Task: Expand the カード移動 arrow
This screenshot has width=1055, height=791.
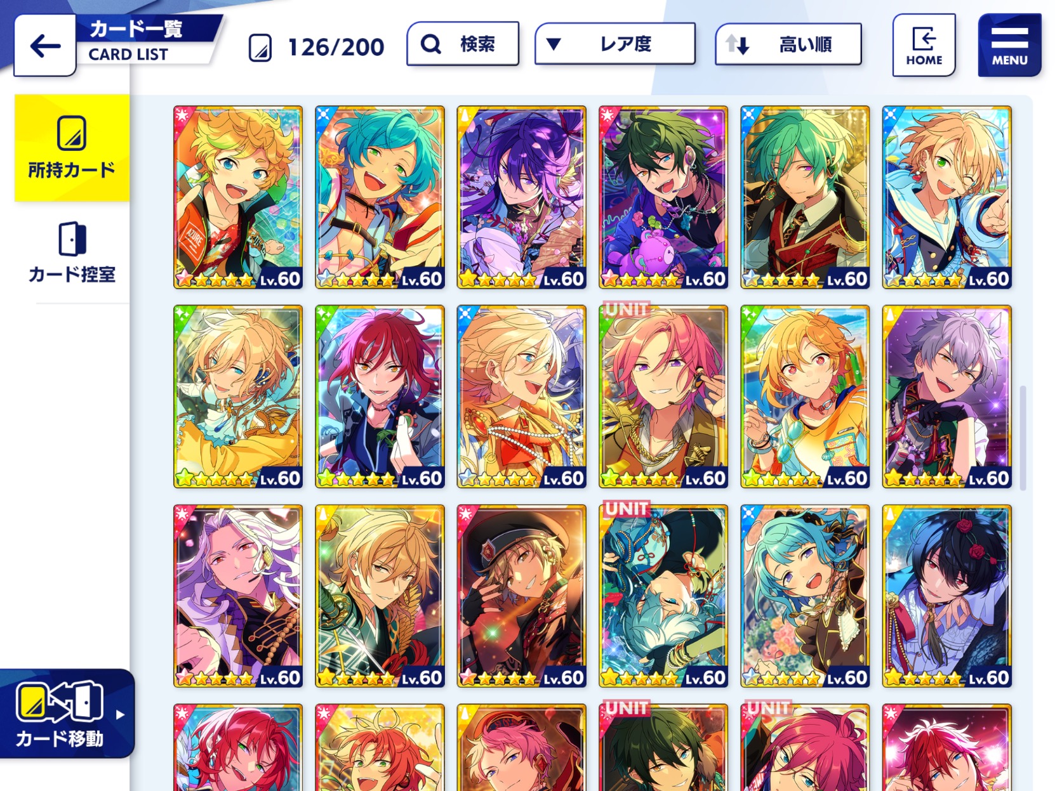Action: 120,714
